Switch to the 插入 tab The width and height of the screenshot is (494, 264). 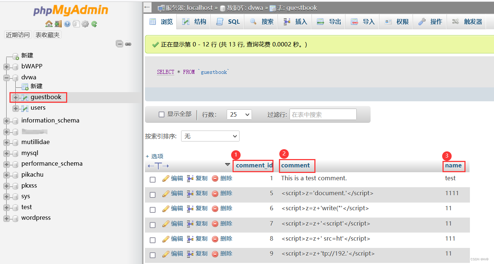pos(295,22)
